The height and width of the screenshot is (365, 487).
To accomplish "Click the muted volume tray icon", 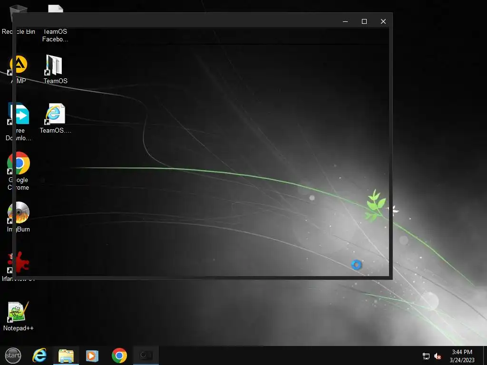I will (438, 356).
